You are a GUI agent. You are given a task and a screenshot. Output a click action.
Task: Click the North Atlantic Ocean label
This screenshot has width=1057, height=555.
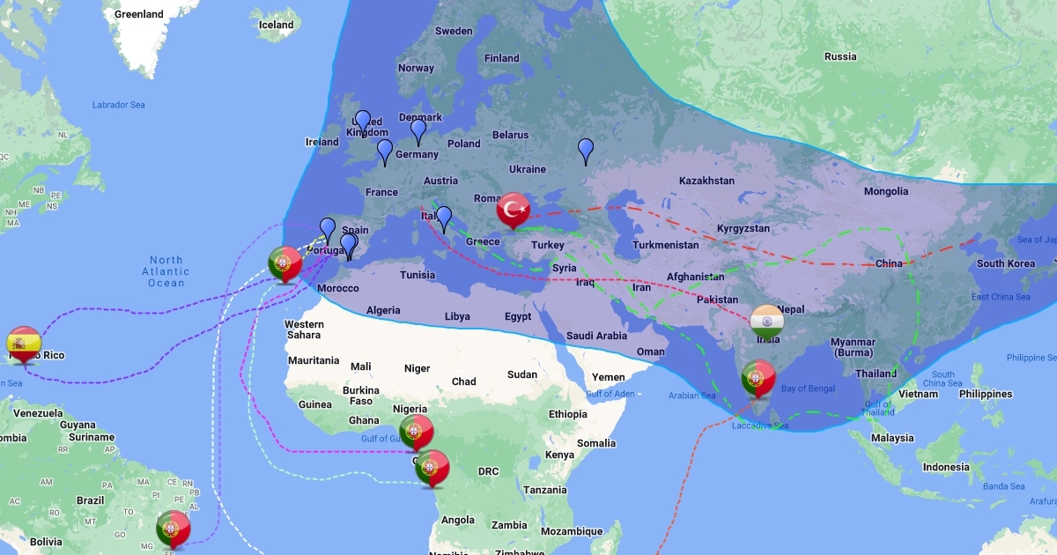click(x=166, y=271)
